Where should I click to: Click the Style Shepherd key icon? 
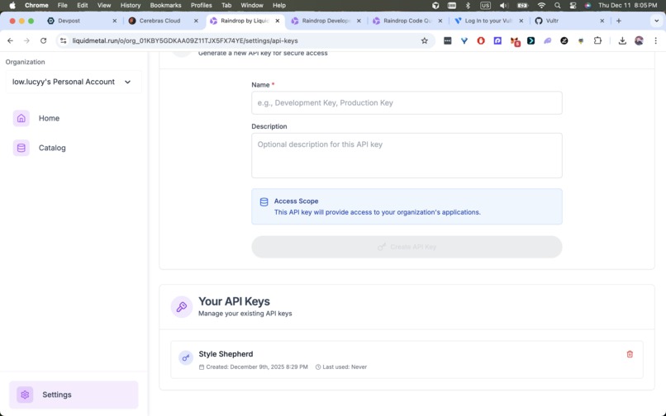click(186, 358)
